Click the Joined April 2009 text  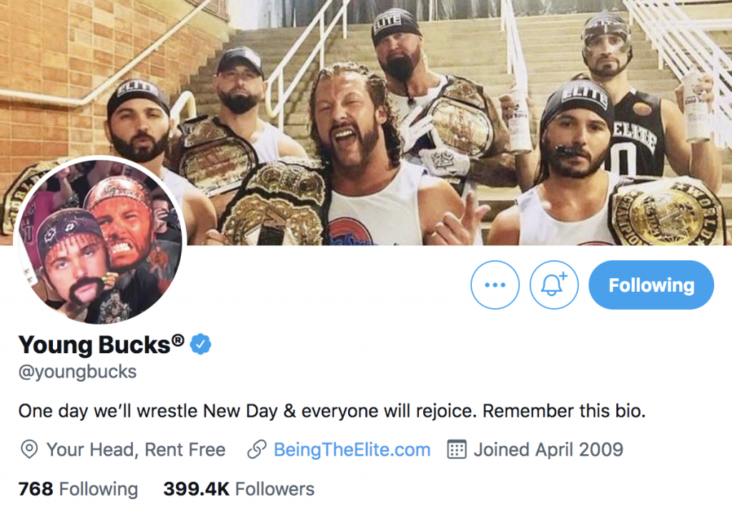(548, 450)
